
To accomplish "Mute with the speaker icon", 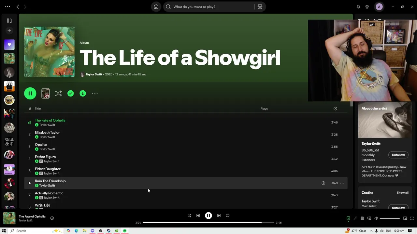I will (x=376, y=218).
